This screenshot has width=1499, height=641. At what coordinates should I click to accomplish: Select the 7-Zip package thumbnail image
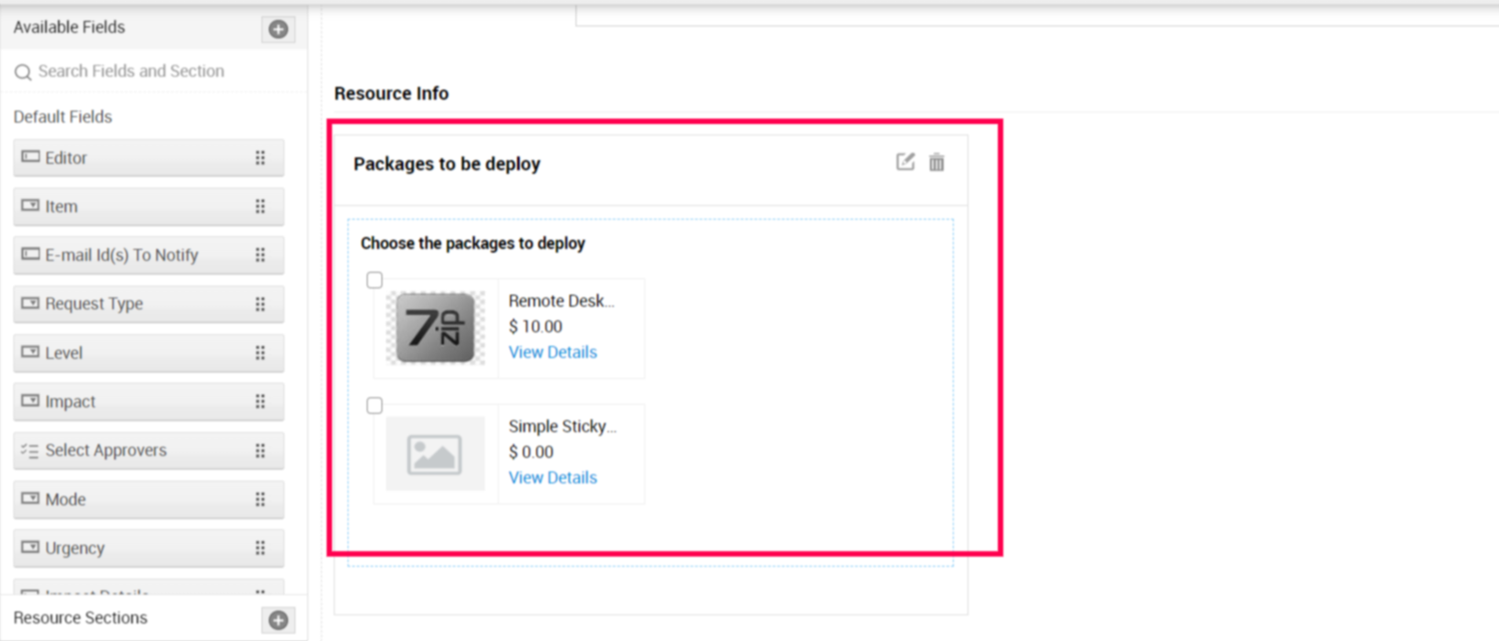[x=435, y=328]
